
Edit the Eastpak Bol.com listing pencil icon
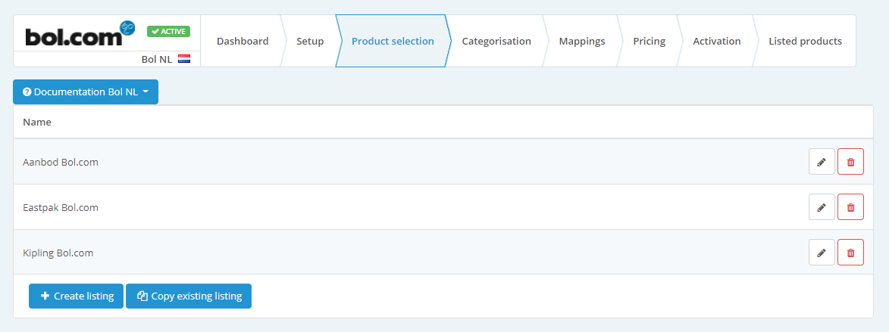[x=822, y=207]
